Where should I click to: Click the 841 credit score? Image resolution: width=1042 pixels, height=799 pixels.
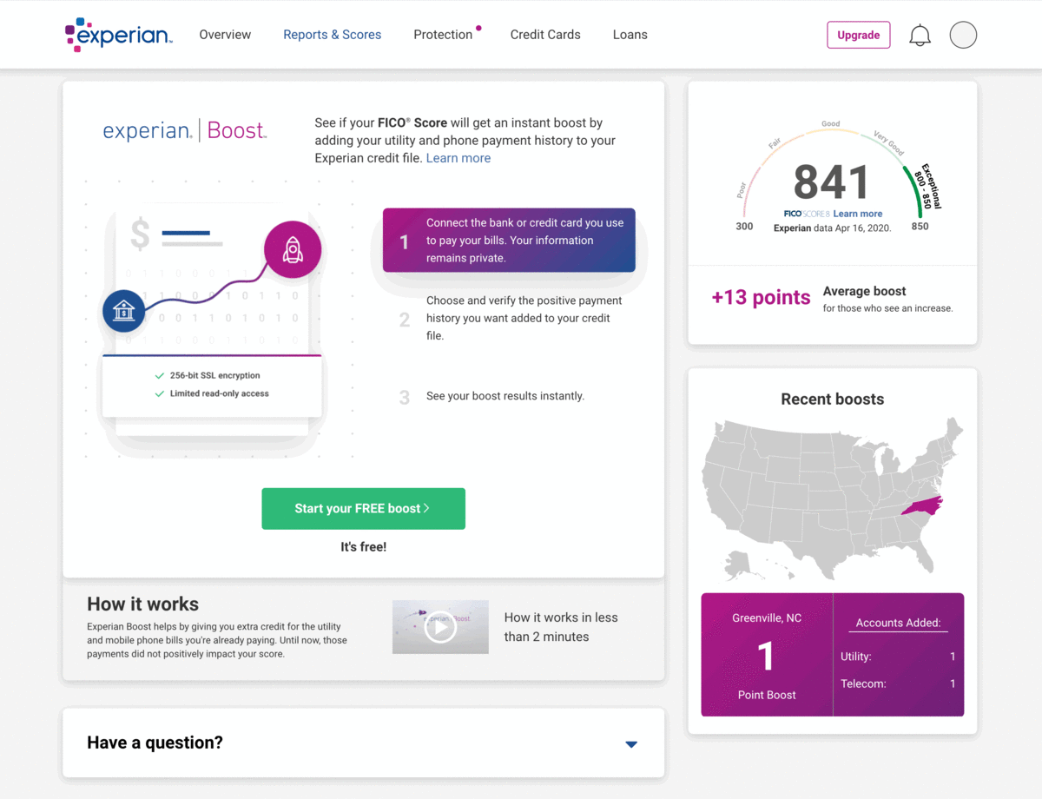coord(831,182)
